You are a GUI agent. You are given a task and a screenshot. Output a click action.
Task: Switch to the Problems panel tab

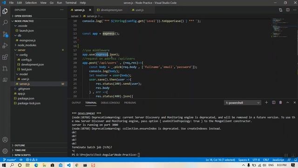pos(130,103)
